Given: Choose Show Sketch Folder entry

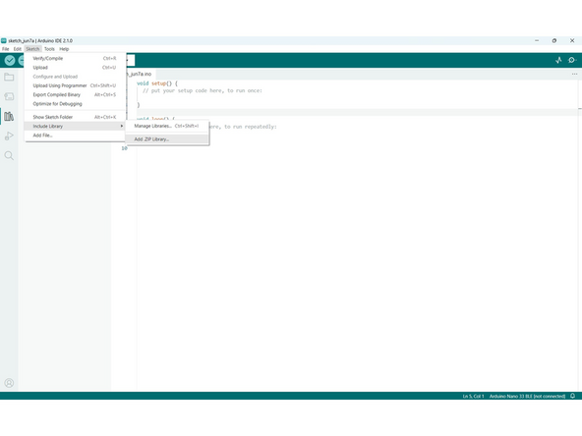Looking at the screenshot, I should pos(75,117).
